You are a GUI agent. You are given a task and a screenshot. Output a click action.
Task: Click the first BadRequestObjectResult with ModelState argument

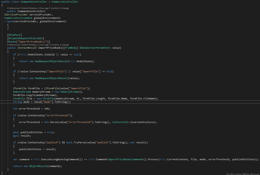tap(52, 61)
